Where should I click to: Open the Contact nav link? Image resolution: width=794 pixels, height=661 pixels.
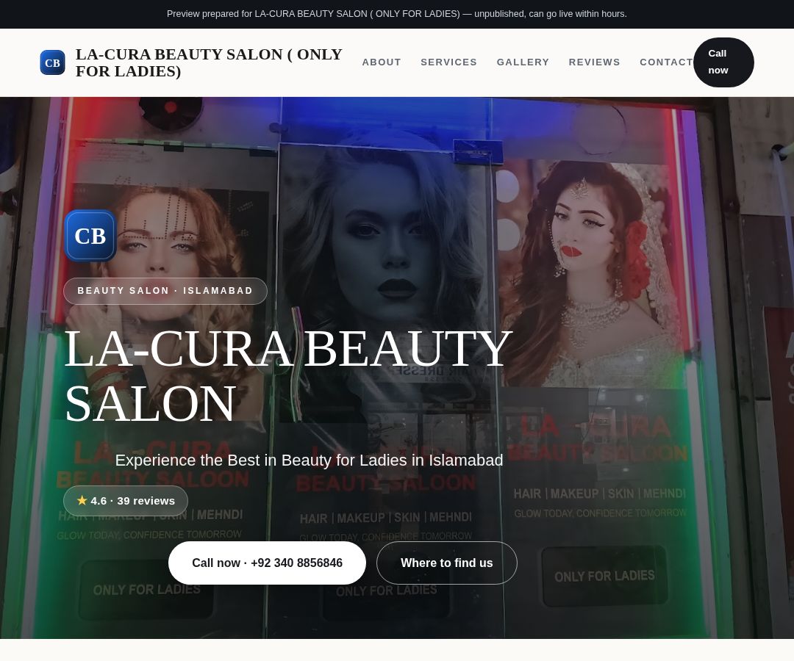(666, 62)
